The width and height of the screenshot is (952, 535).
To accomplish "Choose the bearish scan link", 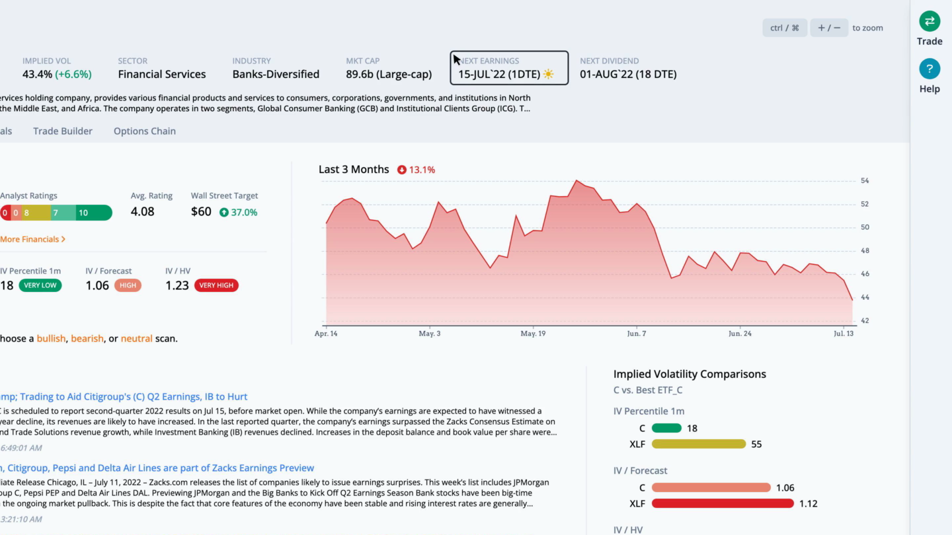I will point(87,338).
